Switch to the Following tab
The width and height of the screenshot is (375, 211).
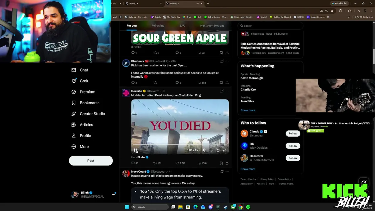tap(158, 25)
